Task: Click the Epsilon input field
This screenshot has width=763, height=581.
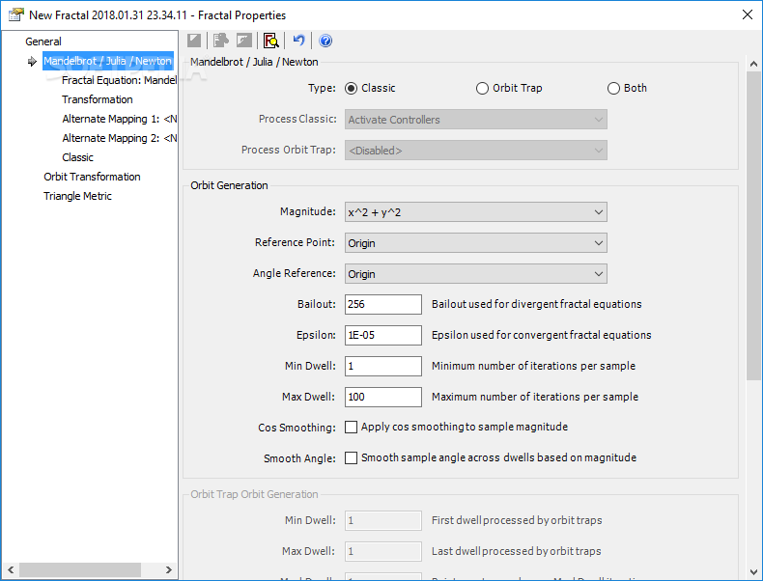Action: click(x=383, y=335)
